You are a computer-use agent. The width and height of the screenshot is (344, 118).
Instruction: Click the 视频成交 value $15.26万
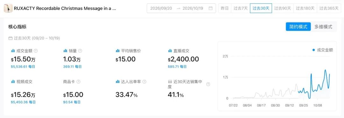(x=23, y=95)
